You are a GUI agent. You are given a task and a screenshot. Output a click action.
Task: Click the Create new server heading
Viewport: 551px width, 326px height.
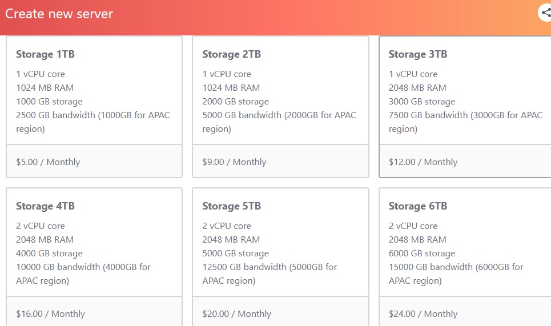click(x=59, y=14)
